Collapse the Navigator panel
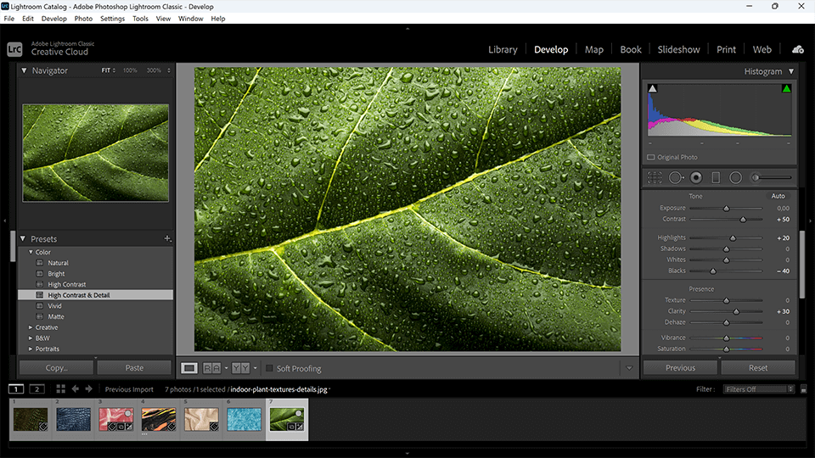815x458 pixels. click(x=24, y=70)
